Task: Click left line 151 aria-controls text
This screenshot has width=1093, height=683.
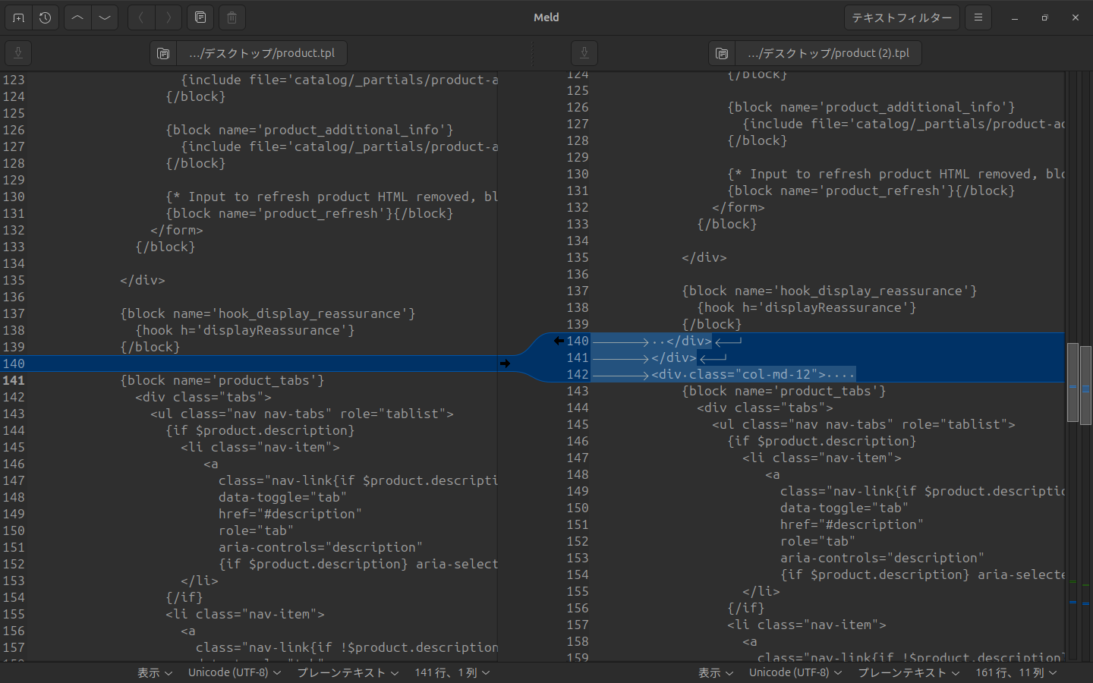Action: (321, 547)
